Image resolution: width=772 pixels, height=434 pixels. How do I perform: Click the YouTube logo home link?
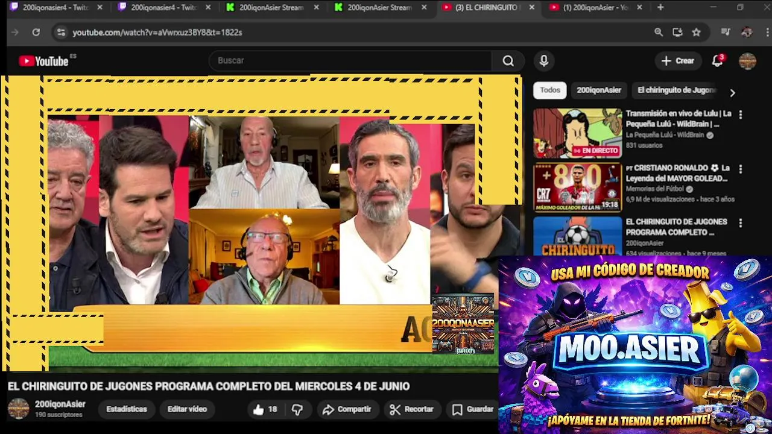tap(43, 61)
